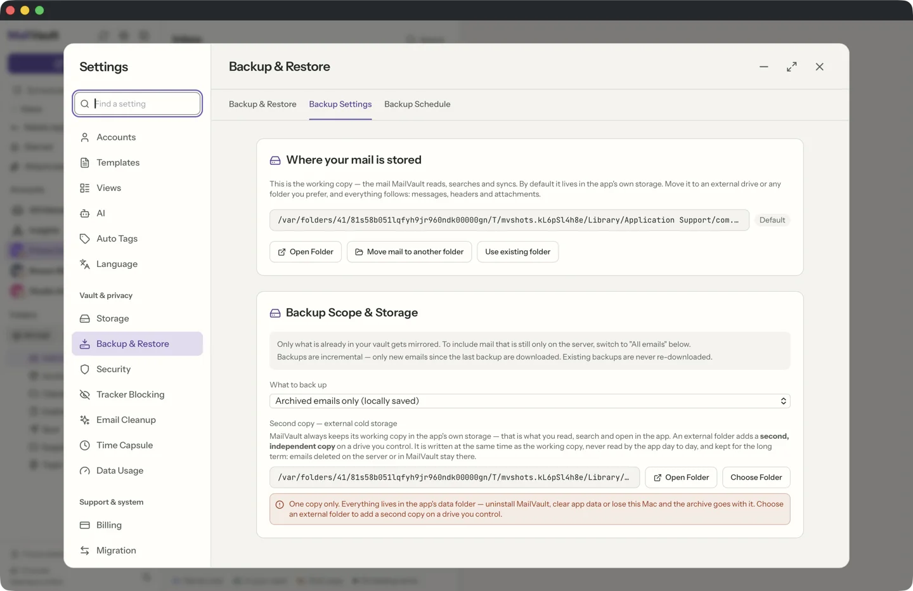Screen dimensions: 913x591
Task: Open Billing settings
Action: pyautogui.click(x=137, y=525)
